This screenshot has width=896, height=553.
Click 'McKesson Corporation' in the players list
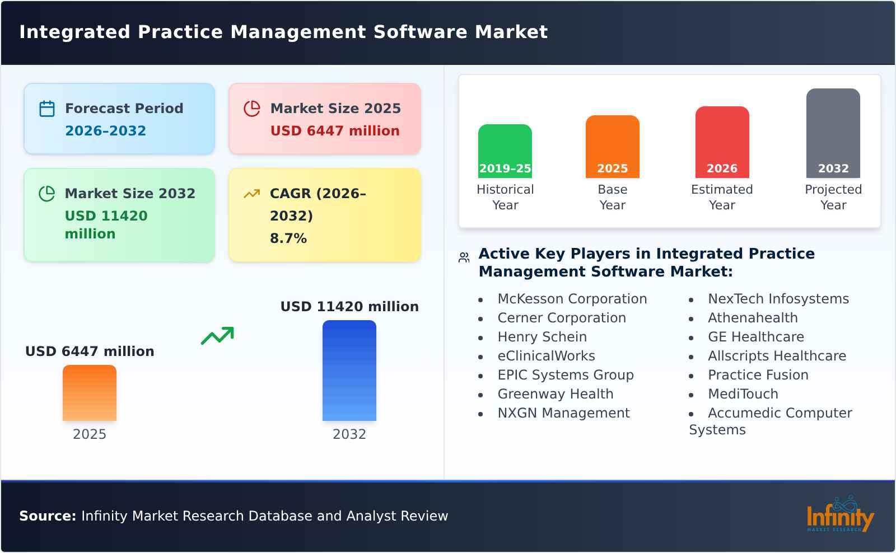(x=572, y=299)
